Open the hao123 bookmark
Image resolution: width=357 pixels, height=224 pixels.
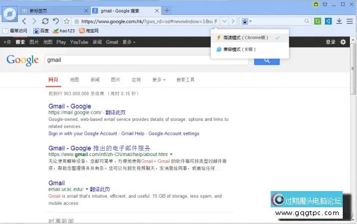click(x=64, y=31)
